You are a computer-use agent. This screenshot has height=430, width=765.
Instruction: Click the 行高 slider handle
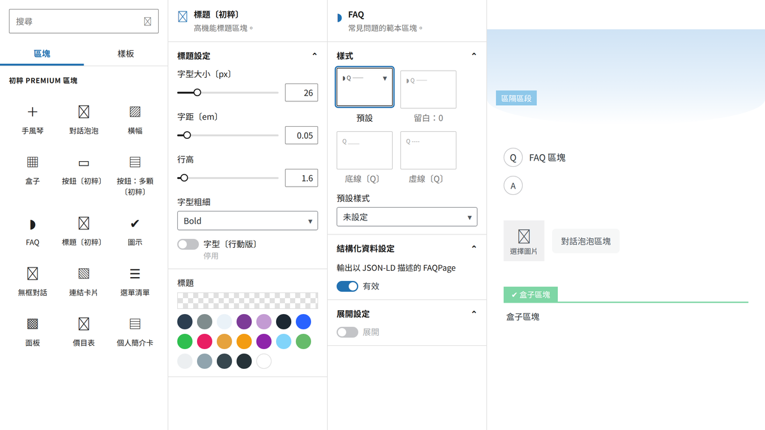(x=184, y=178)
